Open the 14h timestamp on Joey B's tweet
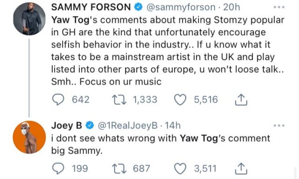 point(172,126)
